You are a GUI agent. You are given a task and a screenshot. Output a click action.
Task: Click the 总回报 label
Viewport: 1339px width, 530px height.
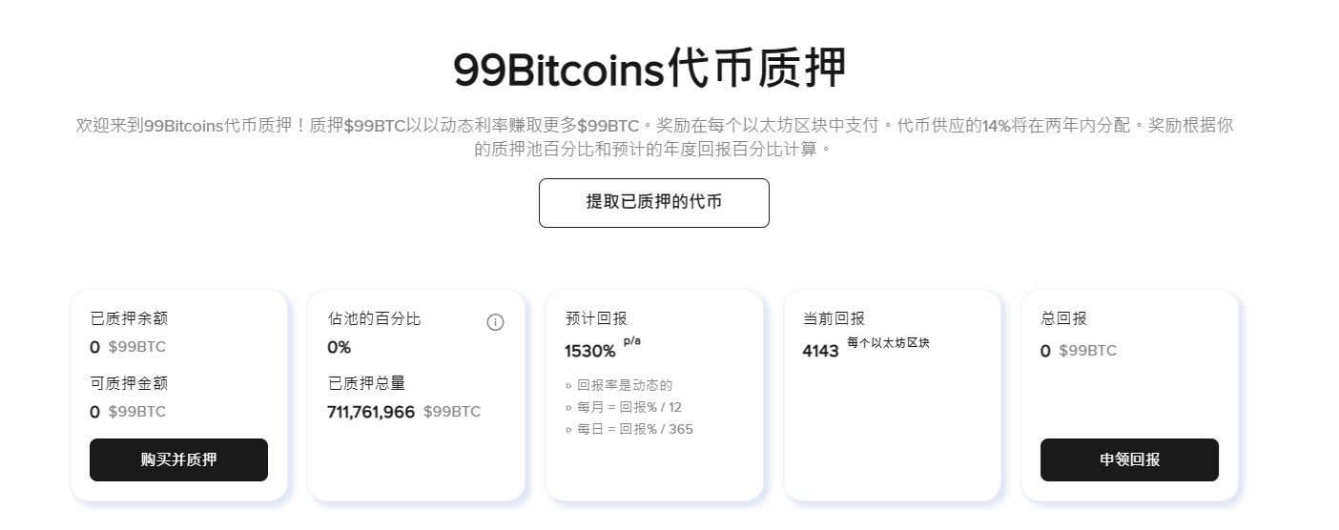tap(1063, 318)
